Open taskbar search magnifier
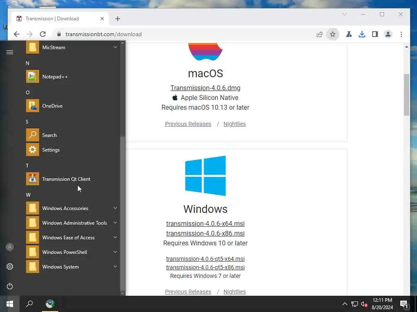The image size is (417, 312). click(x=29, y=303)
